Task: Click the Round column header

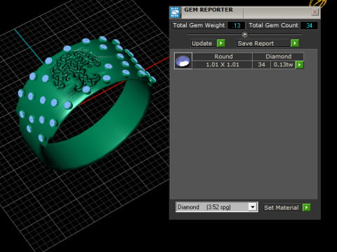Action: click(223, 57)
